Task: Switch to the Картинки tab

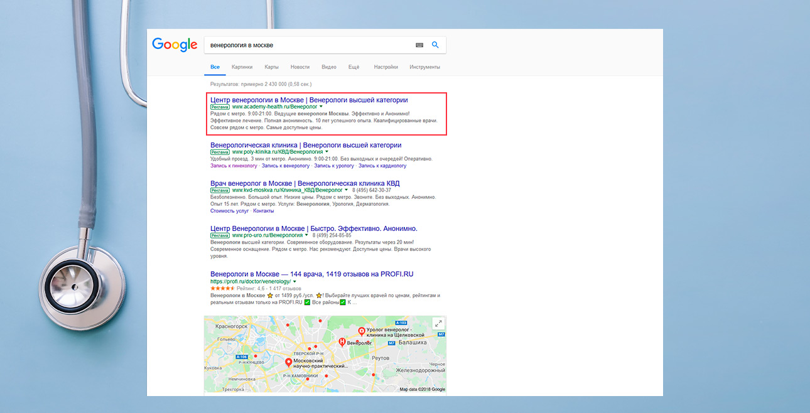Action: click(x=242, y=67)
